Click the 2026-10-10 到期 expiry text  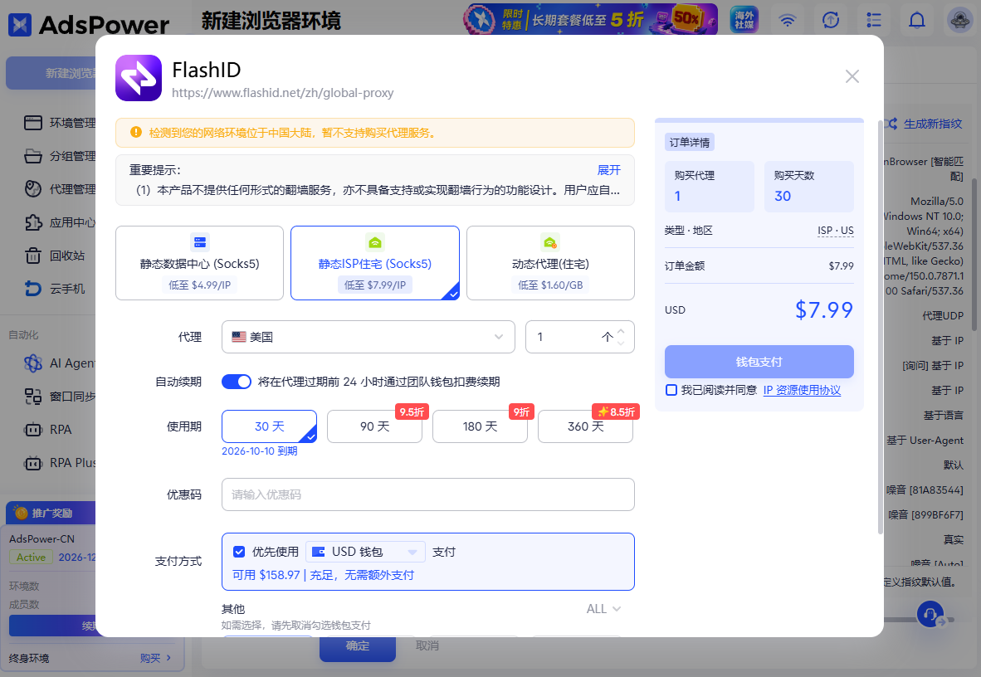click(x=259, y=451)
